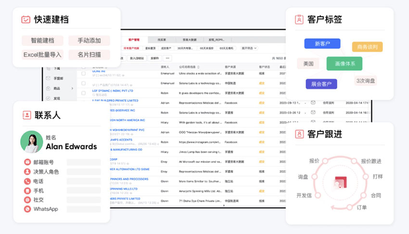Click the Excel批量导入 button
409x234 pixels.
42,55
